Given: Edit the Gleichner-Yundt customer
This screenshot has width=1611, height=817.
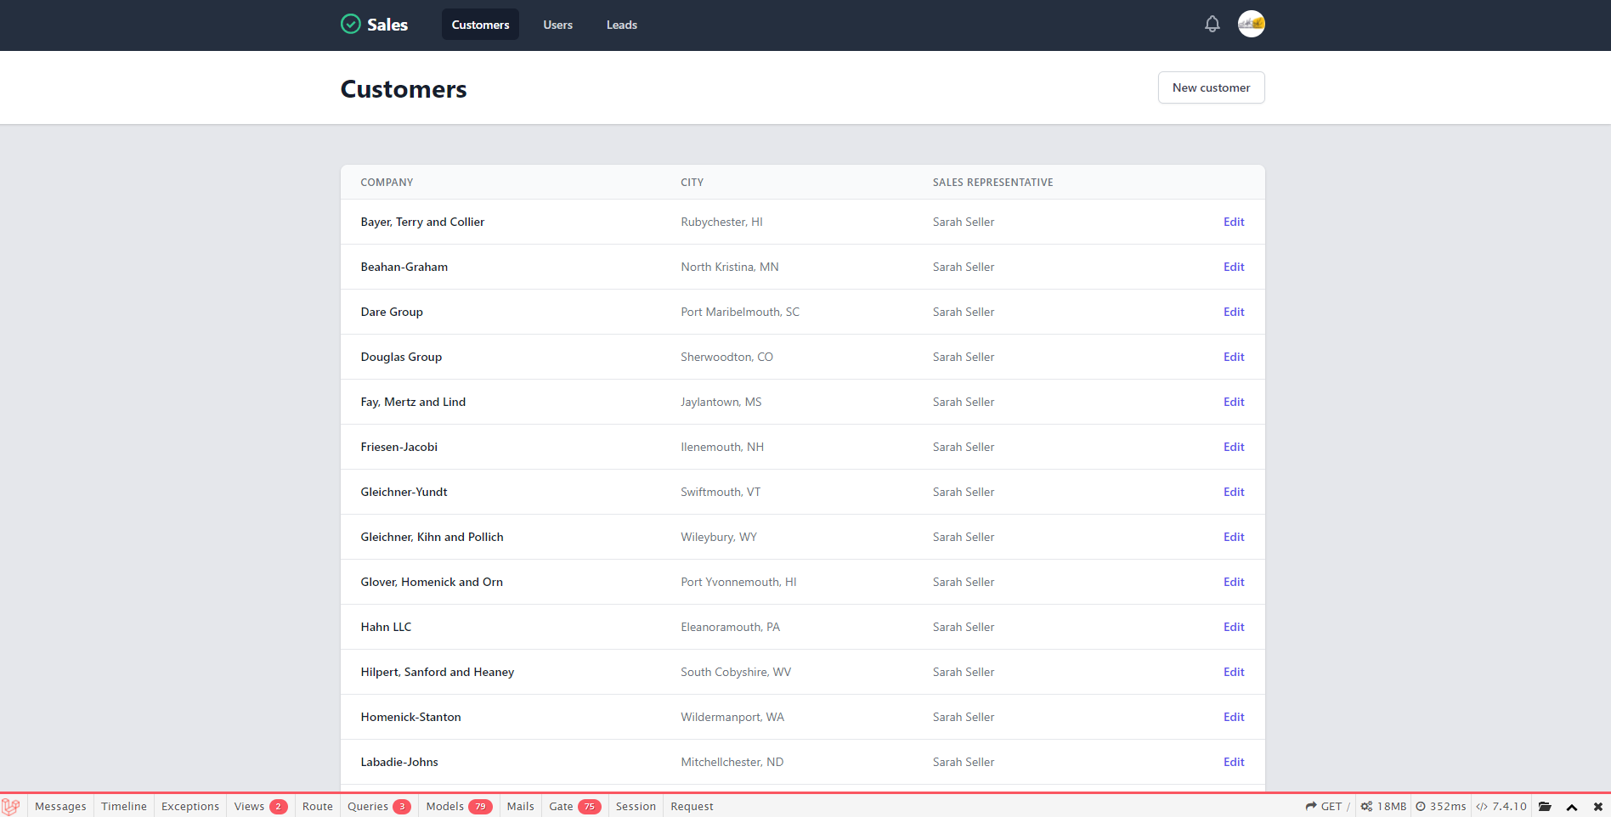Looking at the screenshot, I should point(1234,492).
